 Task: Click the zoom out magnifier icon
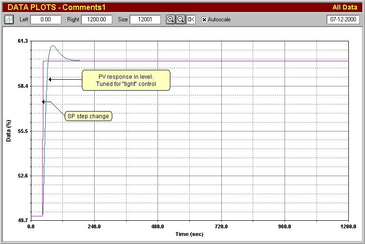(x=180, y=19)
